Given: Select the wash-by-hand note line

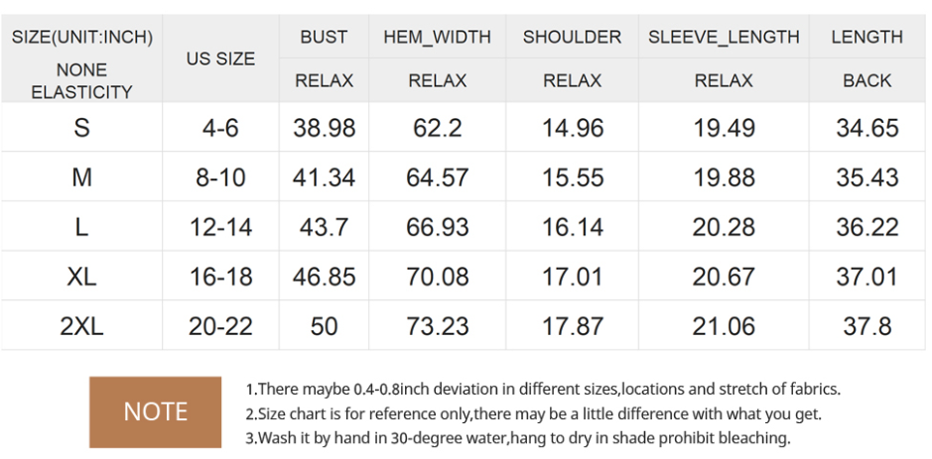Looking at the screenshot, I should coord(517,437).
